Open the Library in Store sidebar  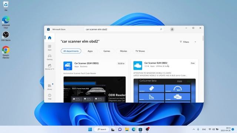(50, 87)
